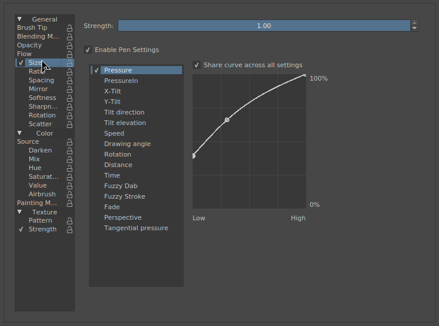Collapse the Texture category
The image size is (439, 326).
point(19,211)
